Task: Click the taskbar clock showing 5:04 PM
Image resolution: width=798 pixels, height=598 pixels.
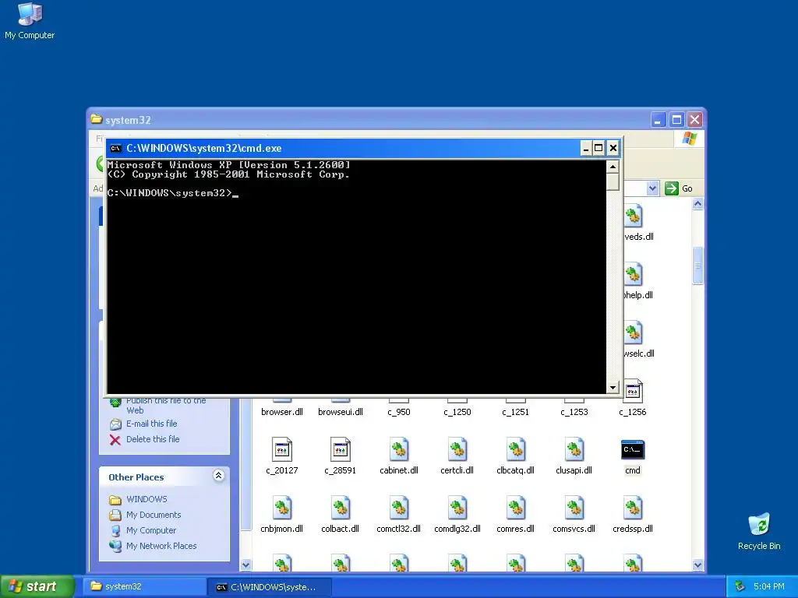Action: (x=769, y=587)
